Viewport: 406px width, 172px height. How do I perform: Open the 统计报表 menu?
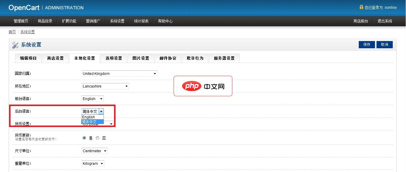[x=141, y=21]
